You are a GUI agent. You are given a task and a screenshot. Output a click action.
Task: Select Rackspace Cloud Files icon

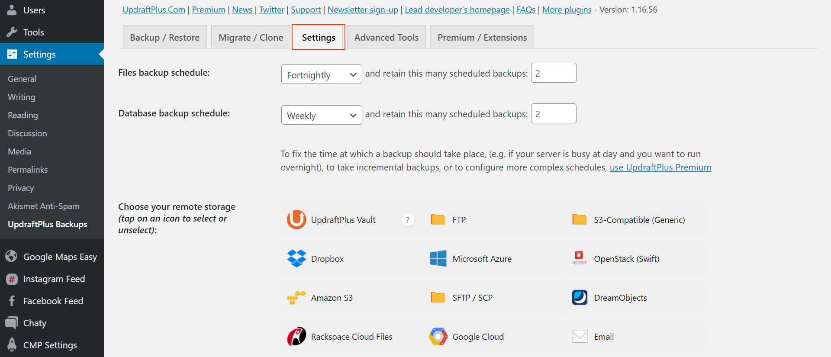pos(296,336)
